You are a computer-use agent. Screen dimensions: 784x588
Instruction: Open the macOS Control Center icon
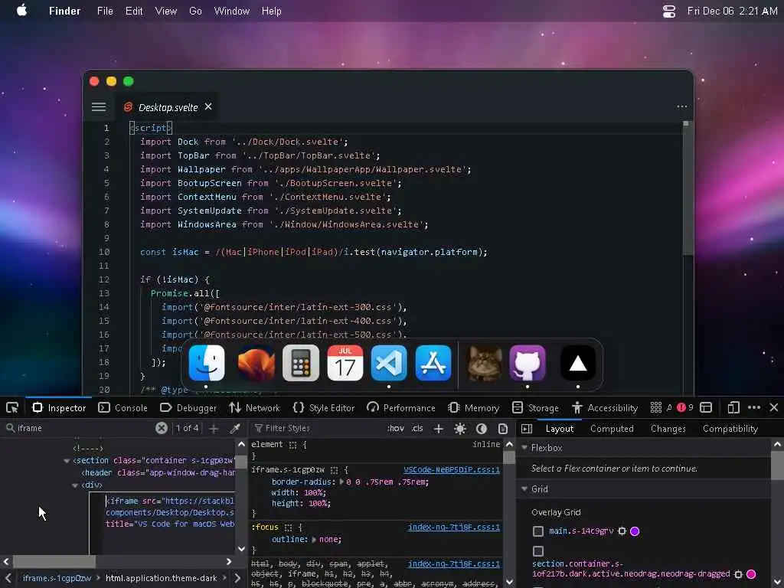[669, 11]
